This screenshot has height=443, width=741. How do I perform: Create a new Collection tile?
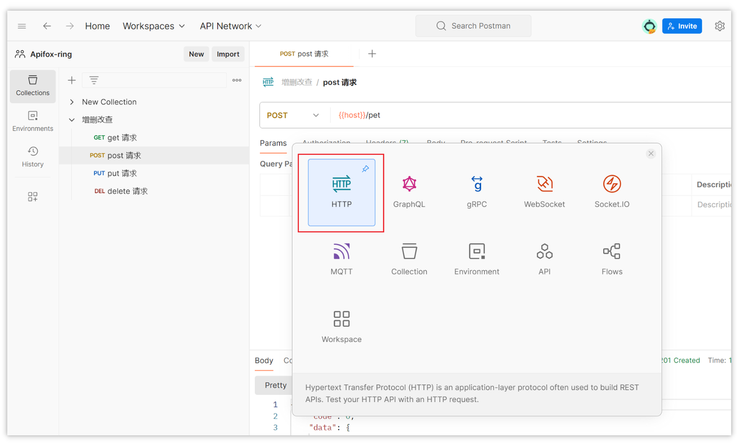pyautogui.click(x=409, y=260)
